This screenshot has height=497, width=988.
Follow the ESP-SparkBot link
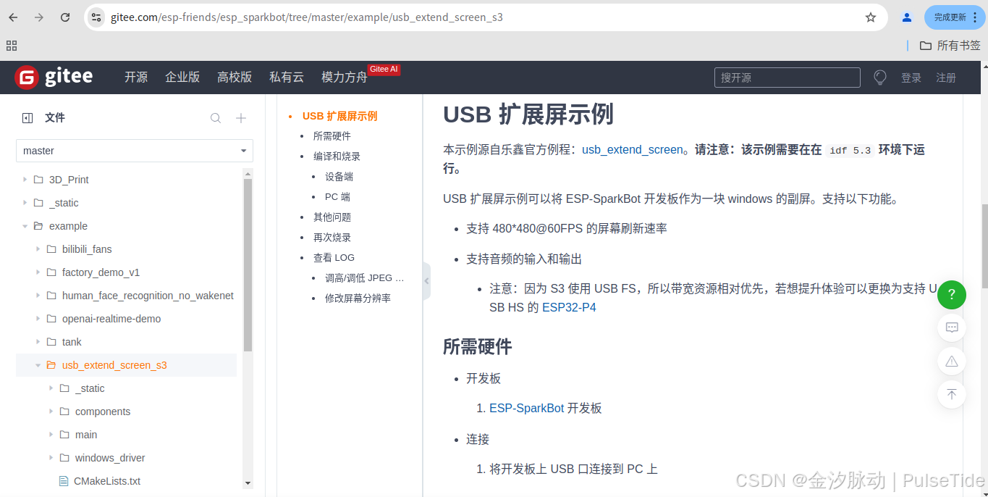coord(527,408)
